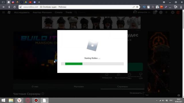Click the Roblox logo in the loading dialog
184x103 pixels.
pos(92,46)
